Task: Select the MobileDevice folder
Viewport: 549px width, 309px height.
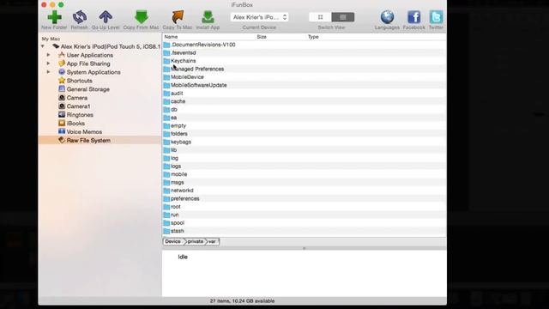Action: pyautogui.click(x=305, y=76)
